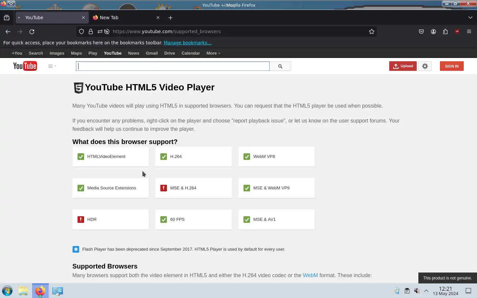Open Drive in the Google bar
The image size is (477, 298).
pos(170,53)
